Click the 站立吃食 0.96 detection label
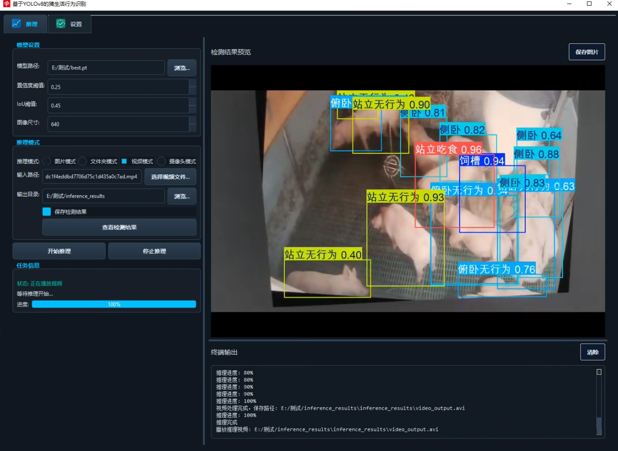Viewport: 618px width, 451px height. coord(448,149)
